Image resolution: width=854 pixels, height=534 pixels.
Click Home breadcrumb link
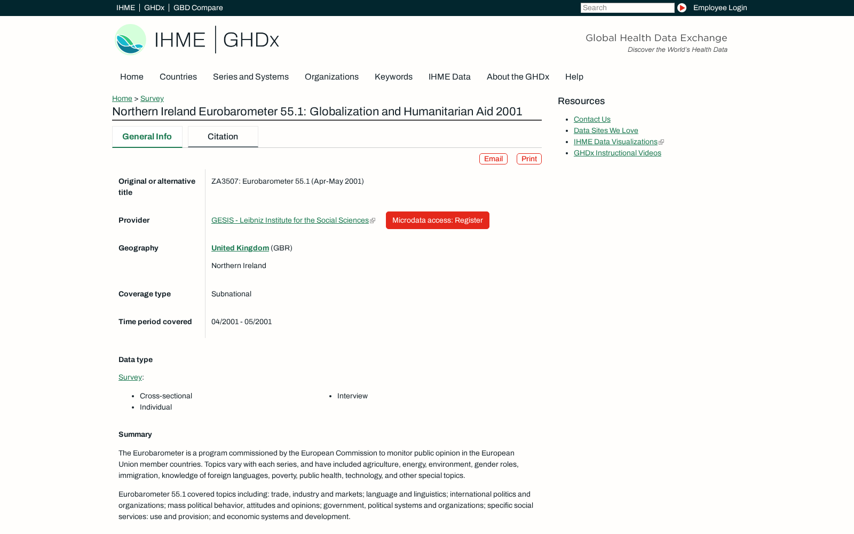click(x=122, y=98)
